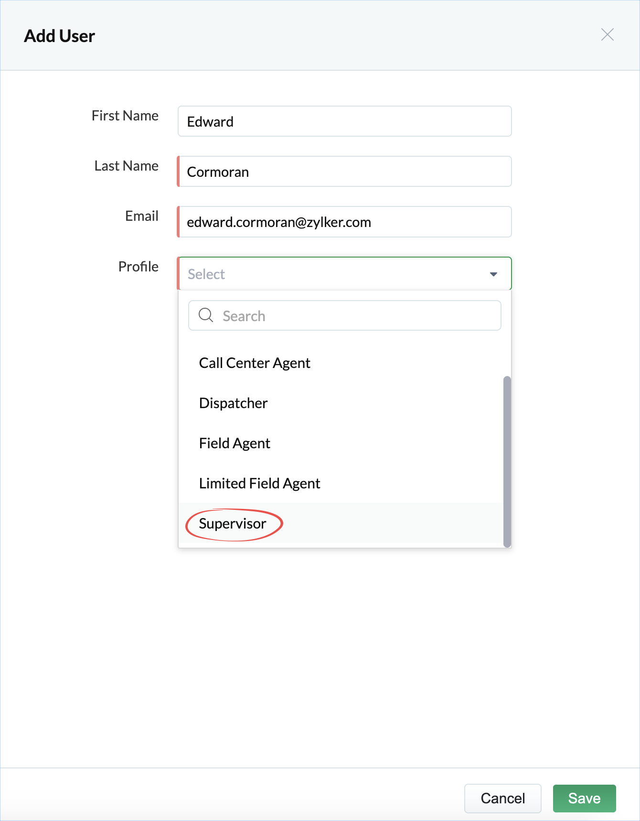Click the Add User title

(x=60, y=36)
